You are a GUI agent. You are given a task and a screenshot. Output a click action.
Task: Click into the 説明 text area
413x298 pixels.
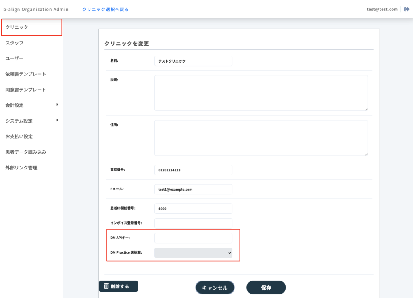(261, 93)
